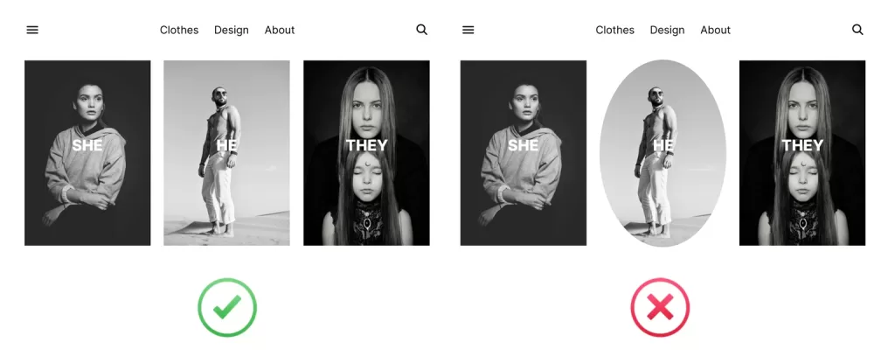The image size is (895, 356).
Task: Click the red cross icon
Action: pyautogui.click(x=660, y=307)
